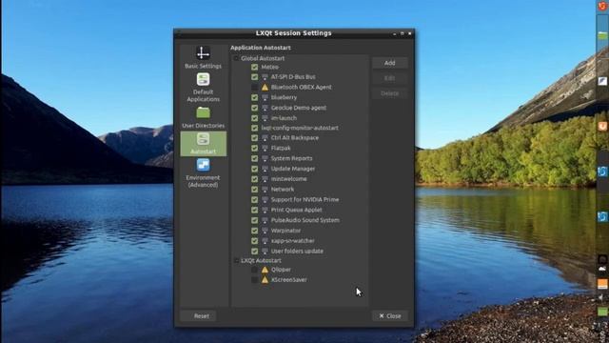Open the green folder panel icon
Screen dimensions: 609x343
602,36
